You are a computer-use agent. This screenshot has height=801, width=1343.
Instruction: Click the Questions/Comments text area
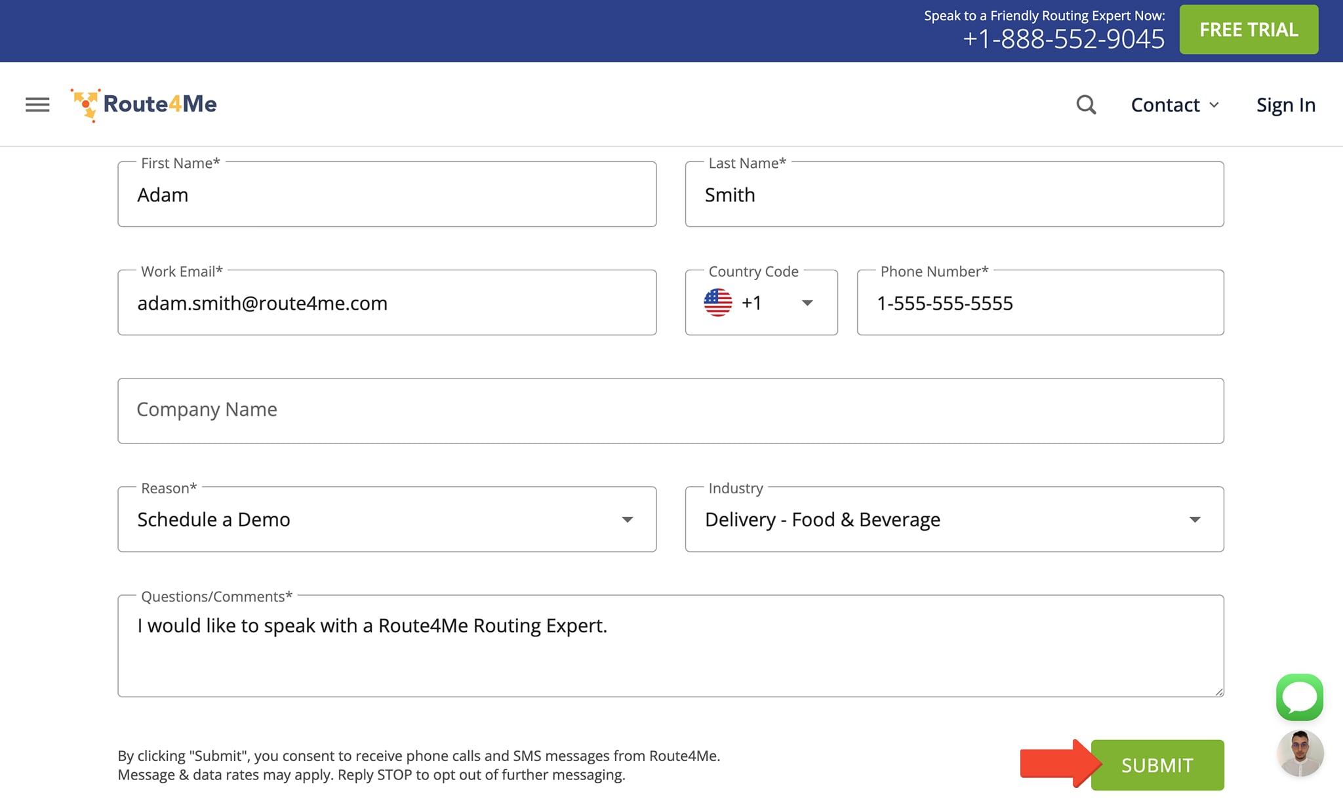click(671, 646)
